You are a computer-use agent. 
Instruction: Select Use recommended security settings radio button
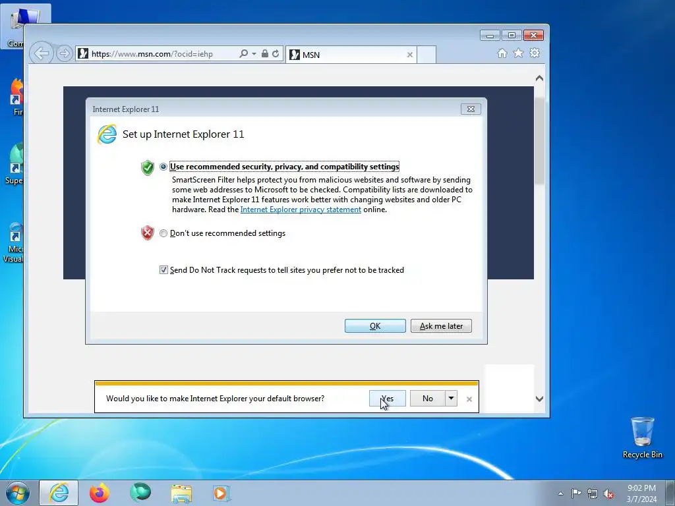163,167
